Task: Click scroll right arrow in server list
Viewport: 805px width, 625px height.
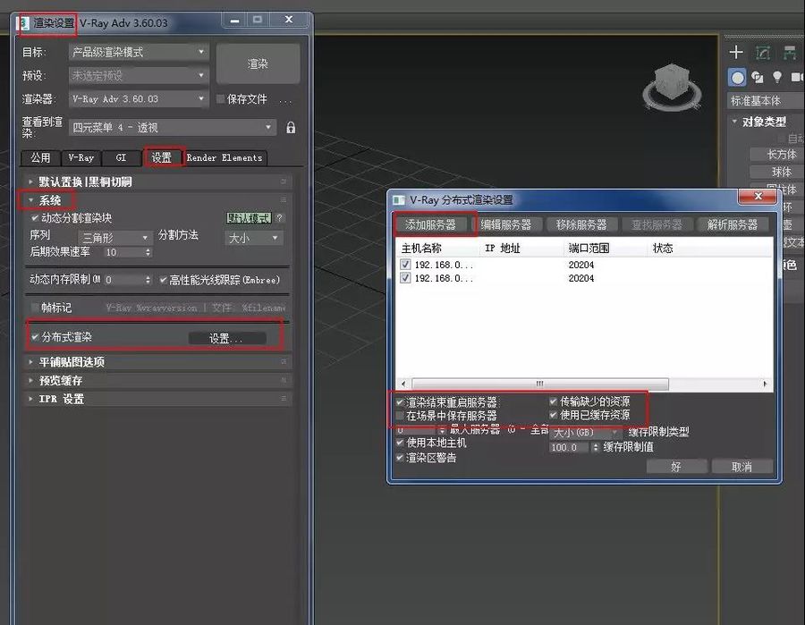Action: [765, 384]
